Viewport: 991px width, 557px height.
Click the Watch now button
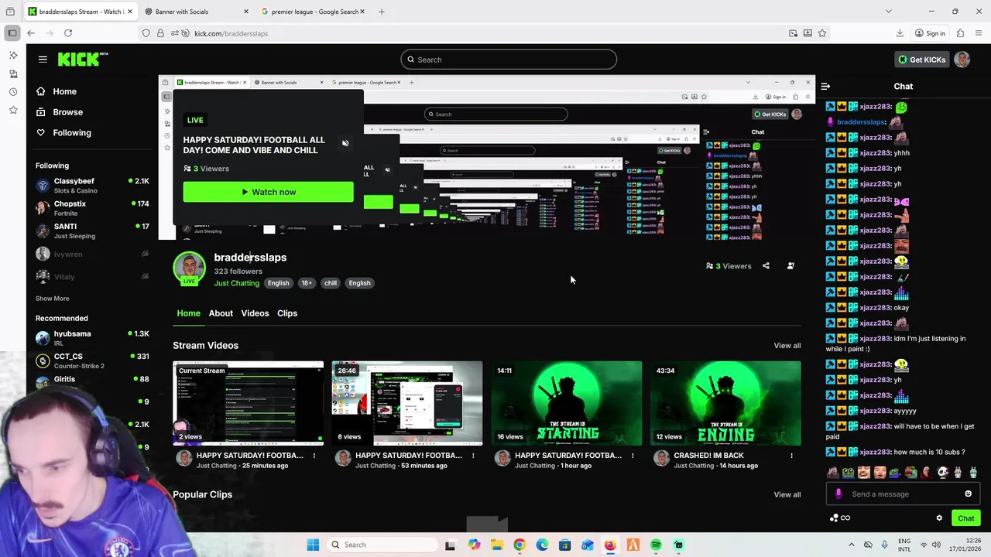point(268,192)
